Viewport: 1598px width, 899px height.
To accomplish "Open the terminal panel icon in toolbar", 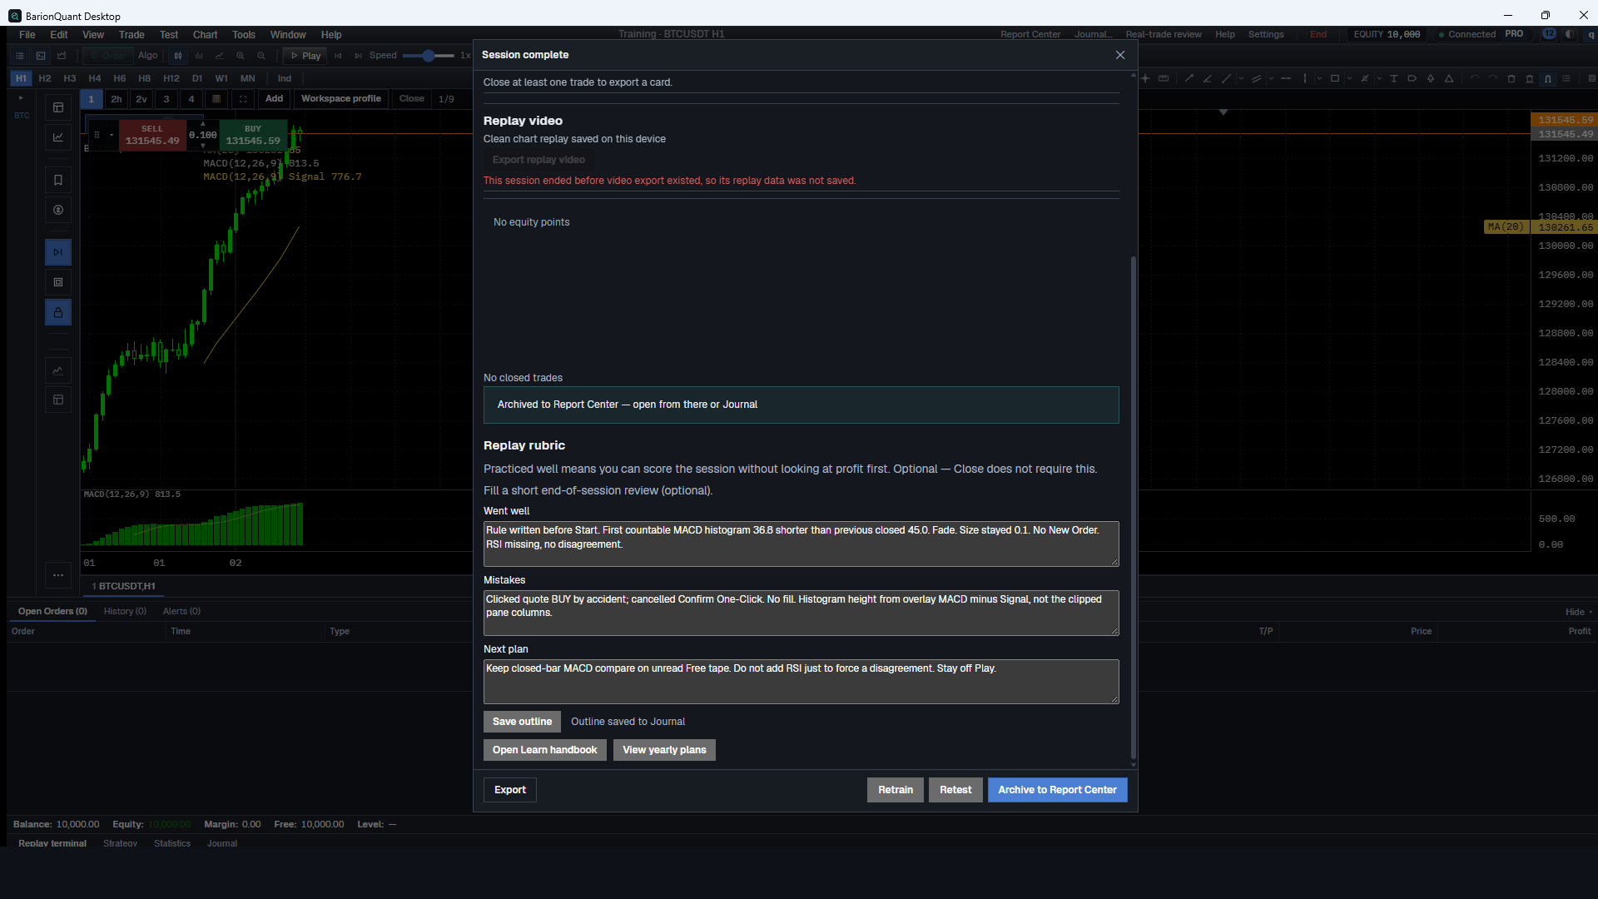I will pos(41,56).
